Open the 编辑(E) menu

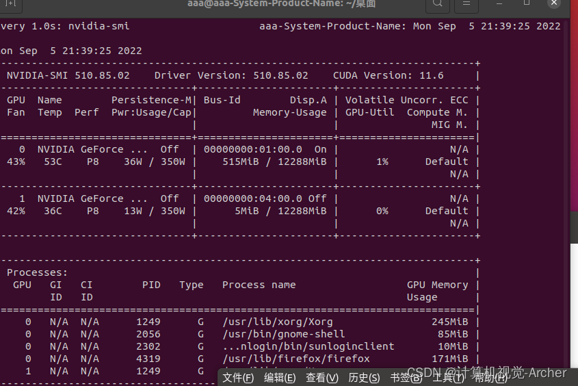coord(280,378)
